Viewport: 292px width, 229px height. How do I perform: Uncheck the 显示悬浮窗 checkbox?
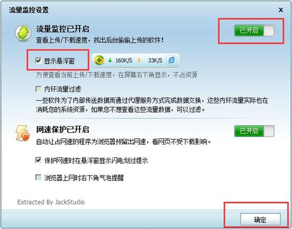38,60
